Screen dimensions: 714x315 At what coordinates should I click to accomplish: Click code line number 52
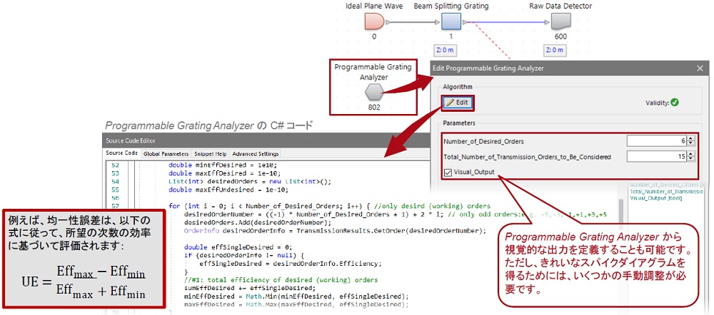click(x=115, y=165)
